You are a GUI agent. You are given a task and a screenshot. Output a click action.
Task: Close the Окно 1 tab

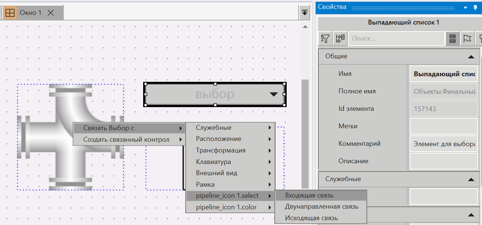click(51, 13)
